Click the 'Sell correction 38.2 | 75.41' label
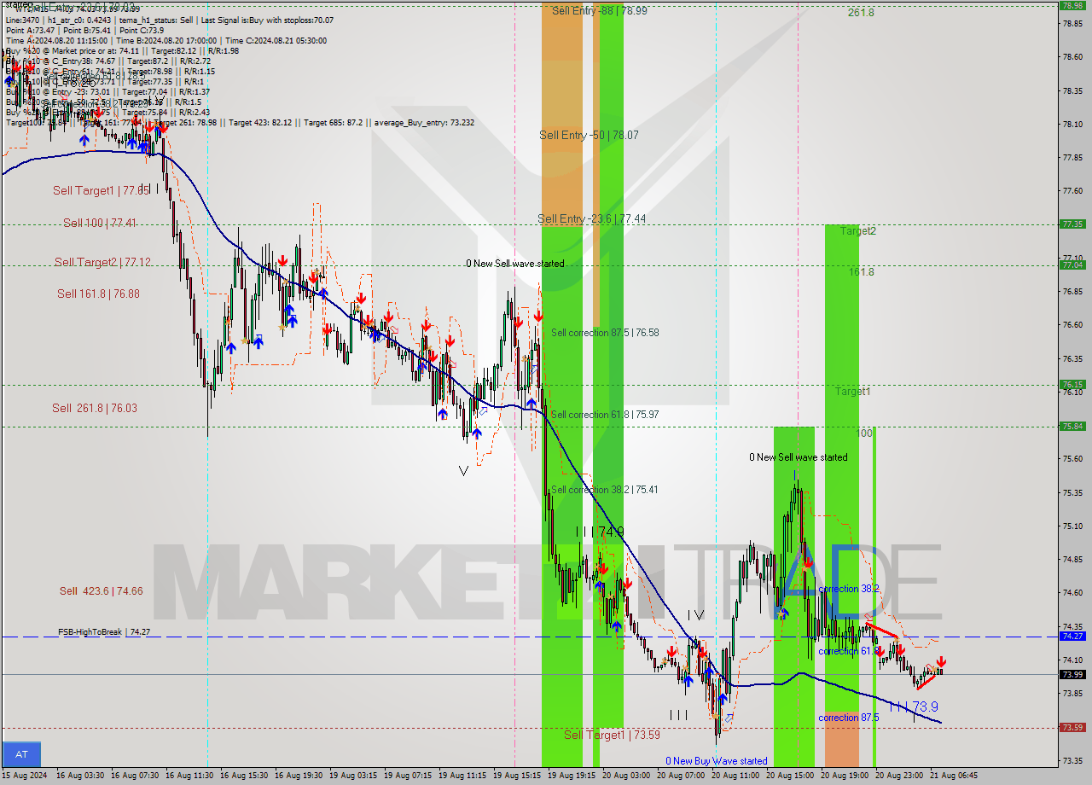Screen dimensions: 1092x785 (x=604, y=490)
